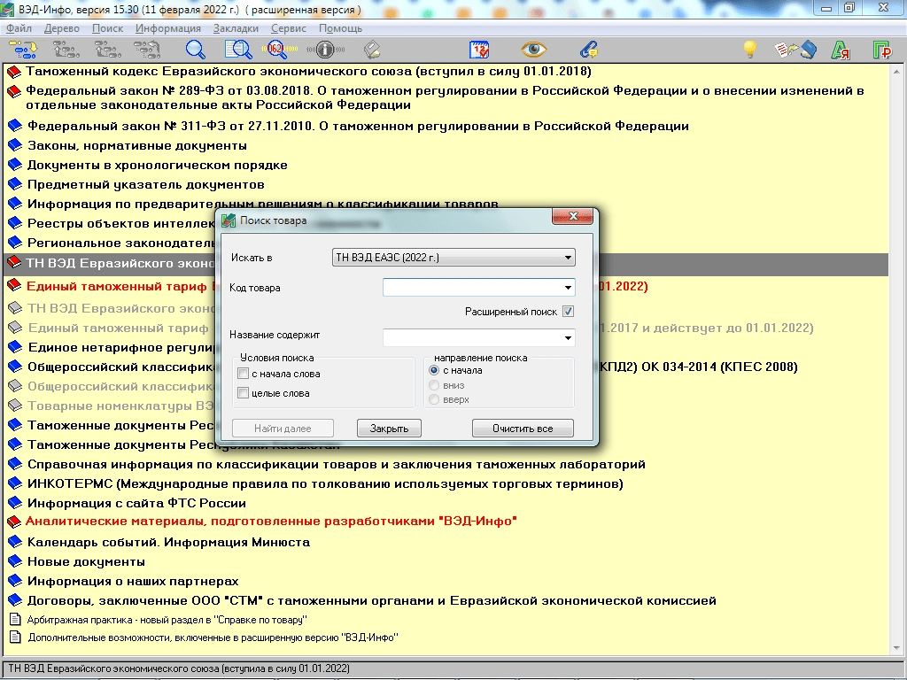
Task: Expand the 'Код товара' combo box arrow
Action: click(x=568, y=288)
